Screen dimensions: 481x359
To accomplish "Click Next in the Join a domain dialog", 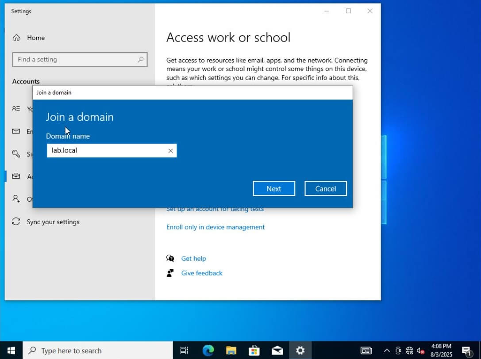I will coord(273,188).
